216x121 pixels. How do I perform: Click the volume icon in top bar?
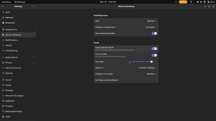point(201,2)
